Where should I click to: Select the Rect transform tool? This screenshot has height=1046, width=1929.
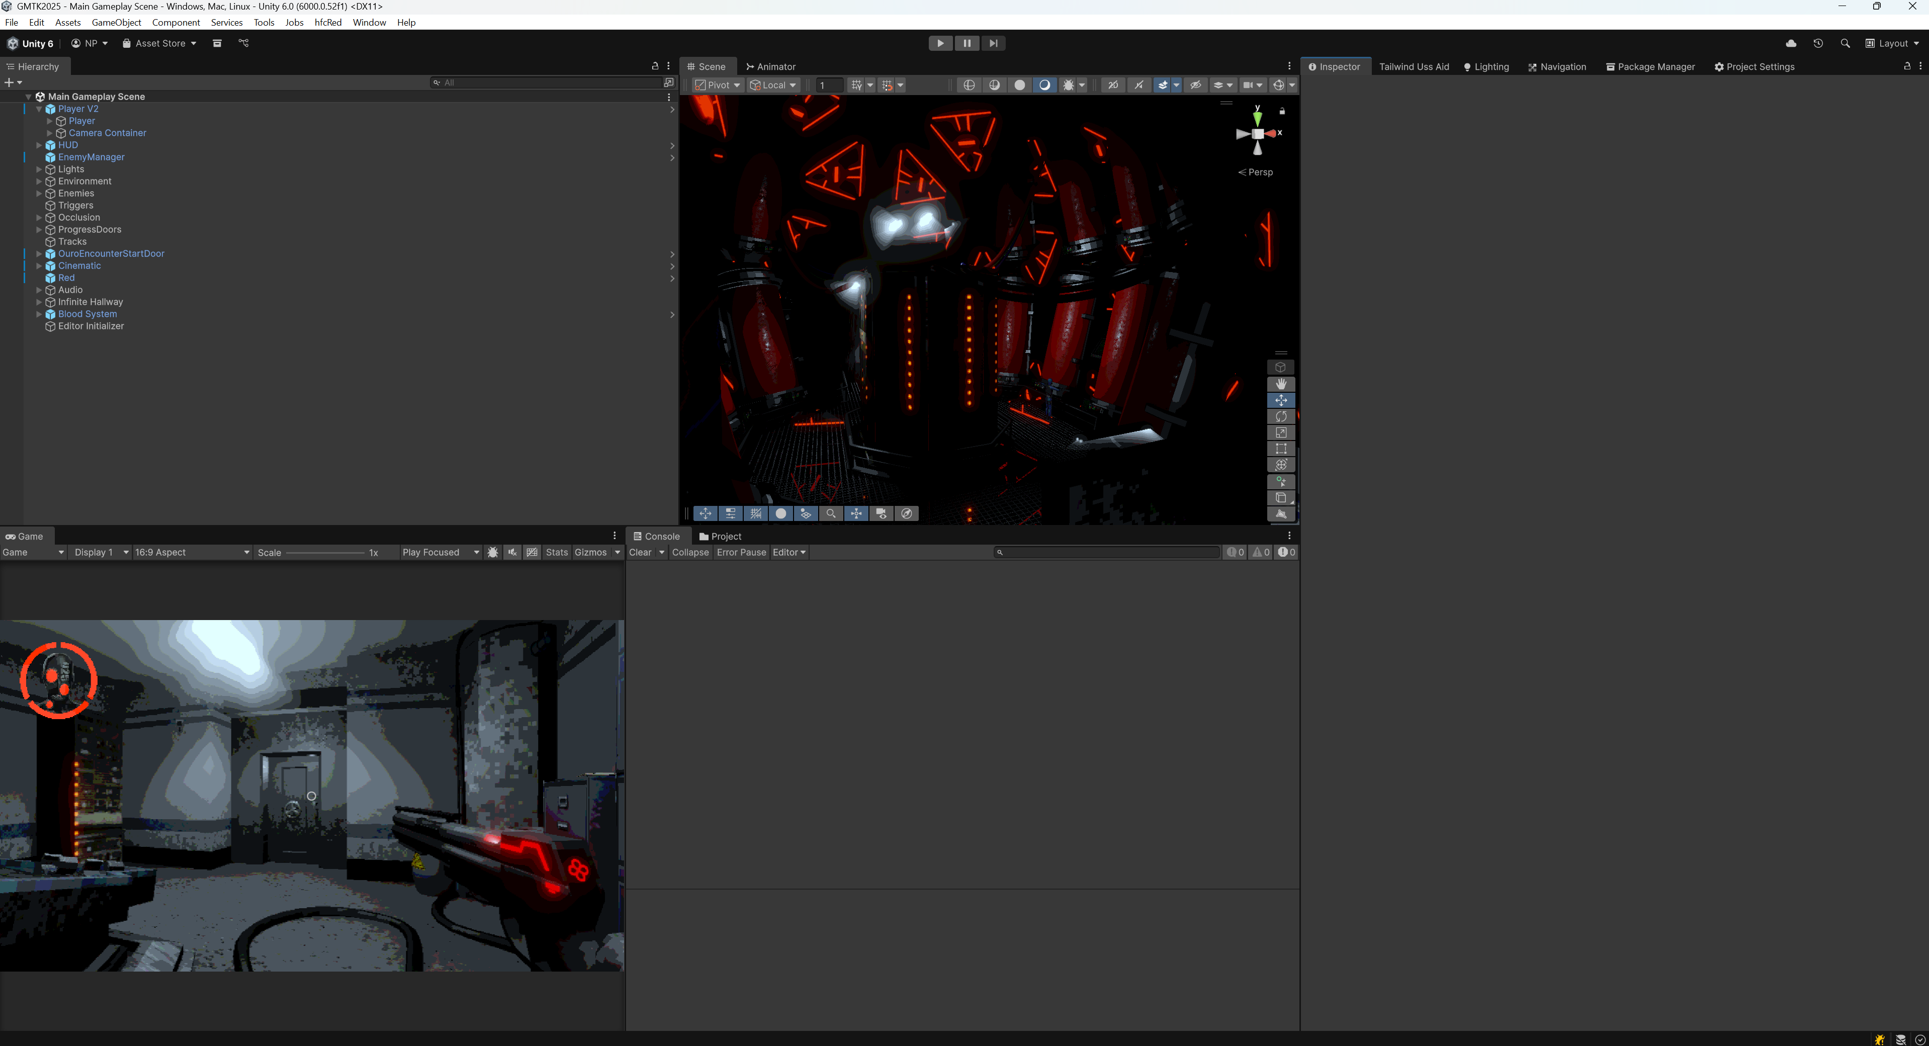point(1280,449)
